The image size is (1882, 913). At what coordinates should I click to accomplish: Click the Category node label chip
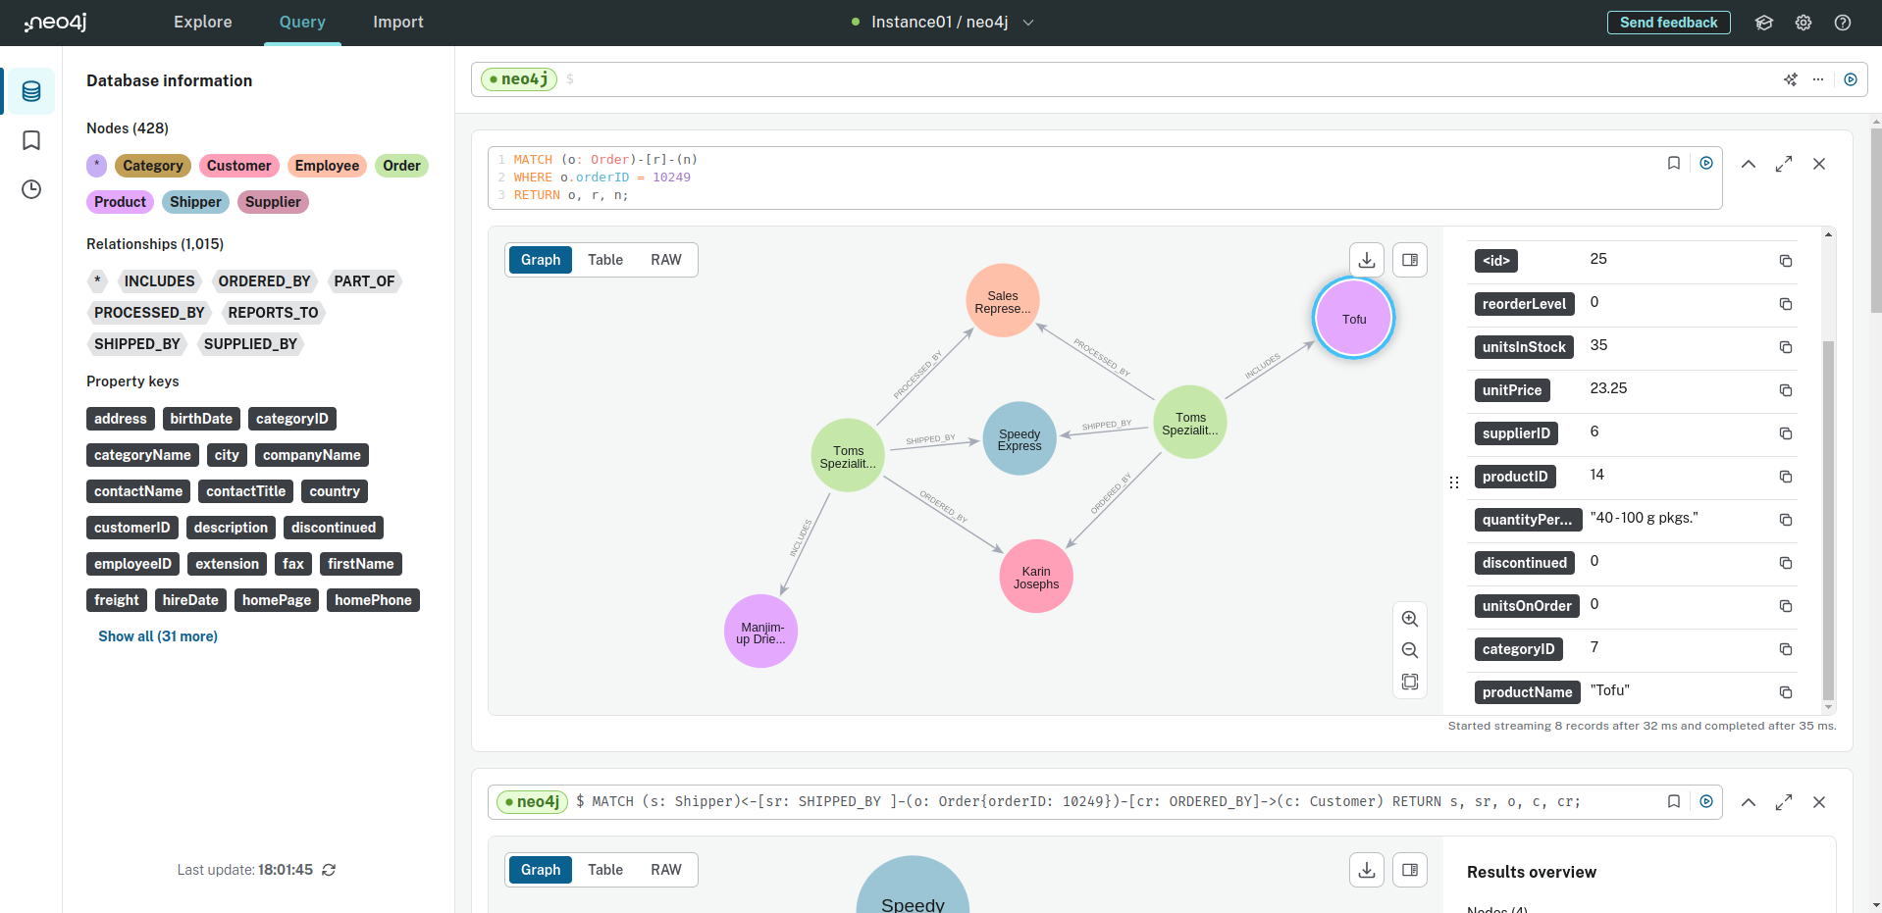click(x=153, y=166)
